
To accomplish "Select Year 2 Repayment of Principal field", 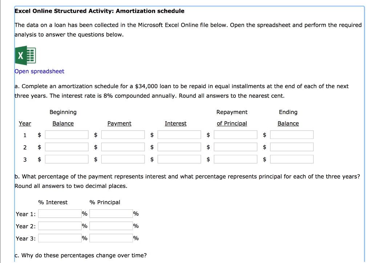I will pyautogui.click(x=235, y=147).
